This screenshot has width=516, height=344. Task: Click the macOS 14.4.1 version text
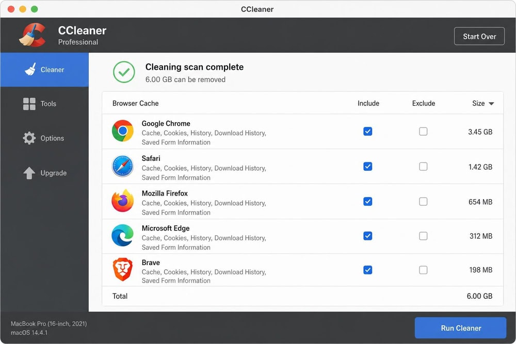tap(29, 333)
